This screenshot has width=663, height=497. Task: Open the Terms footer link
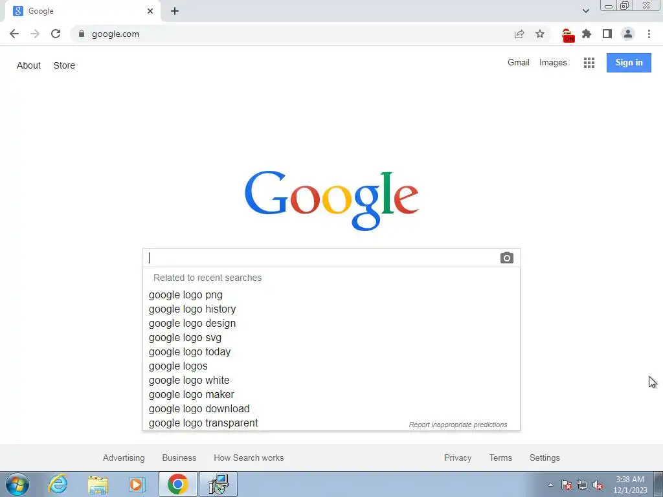point(500,458)
